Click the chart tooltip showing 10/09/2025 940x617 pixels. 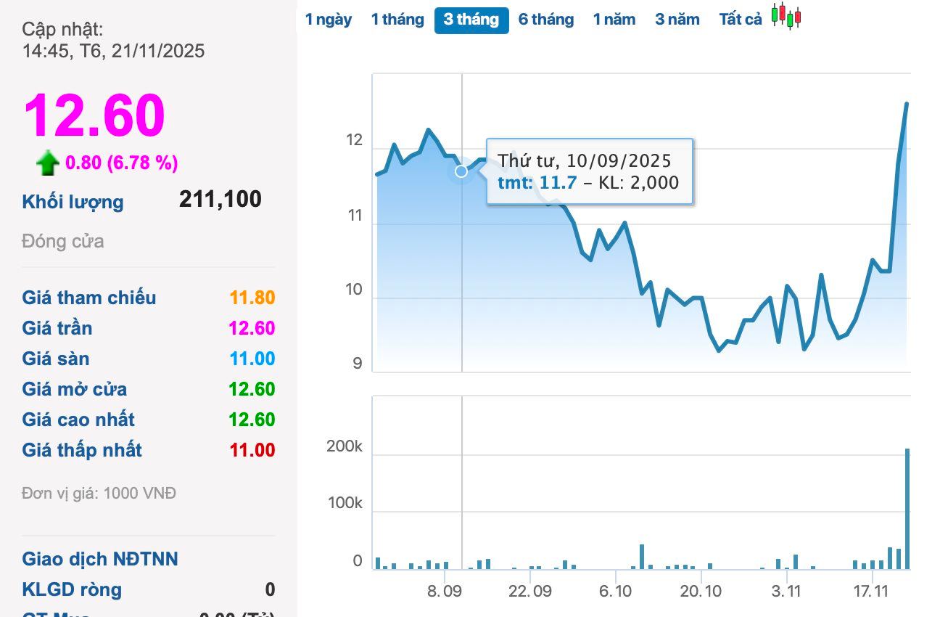589,171
